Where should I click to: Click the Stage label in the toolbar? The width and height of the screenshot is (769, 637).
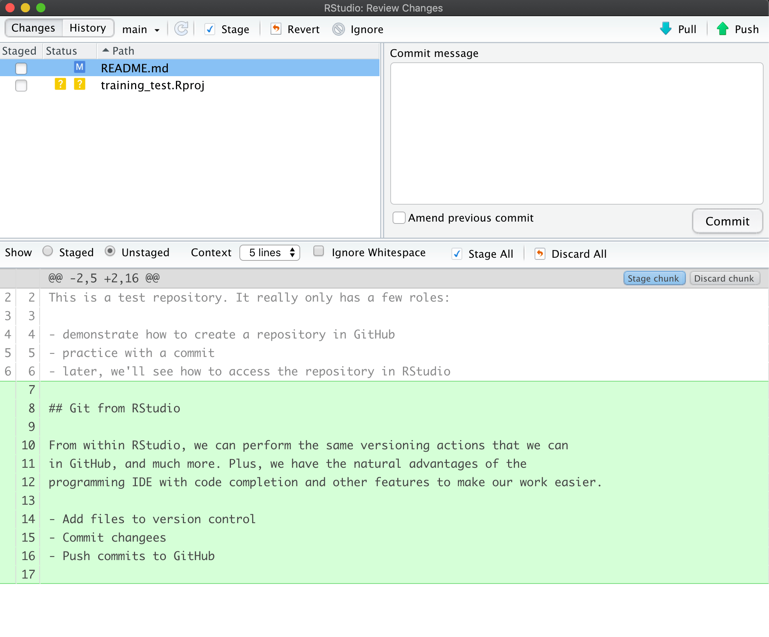click(x=235, y=29)
